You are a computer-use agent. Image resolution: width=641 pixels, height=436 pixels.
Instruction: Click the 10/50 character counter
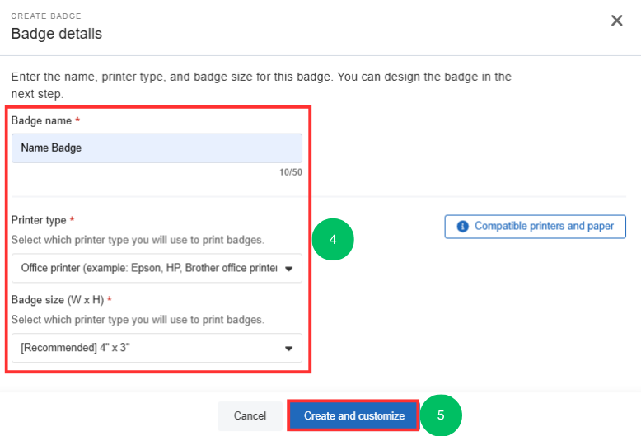(x=291, y=172)
